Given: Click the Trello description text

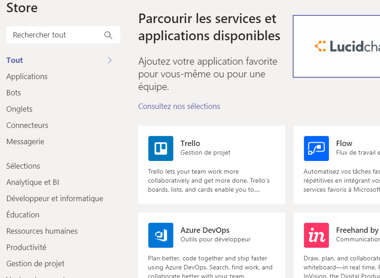Looking at the screenshot, I should pos(209,181).
